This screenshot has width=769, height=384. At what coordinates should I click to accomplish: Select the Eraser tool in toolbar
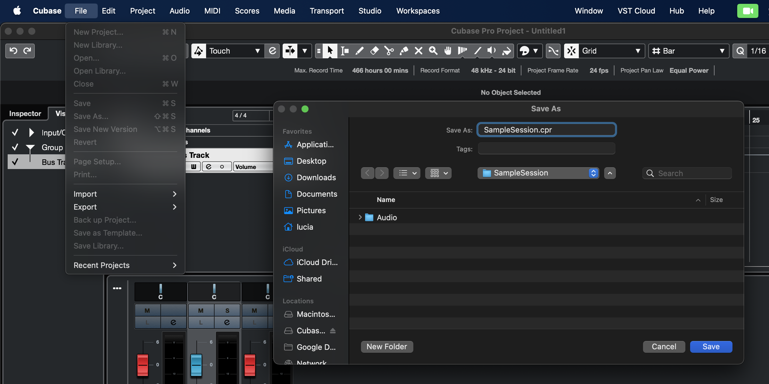374,51
